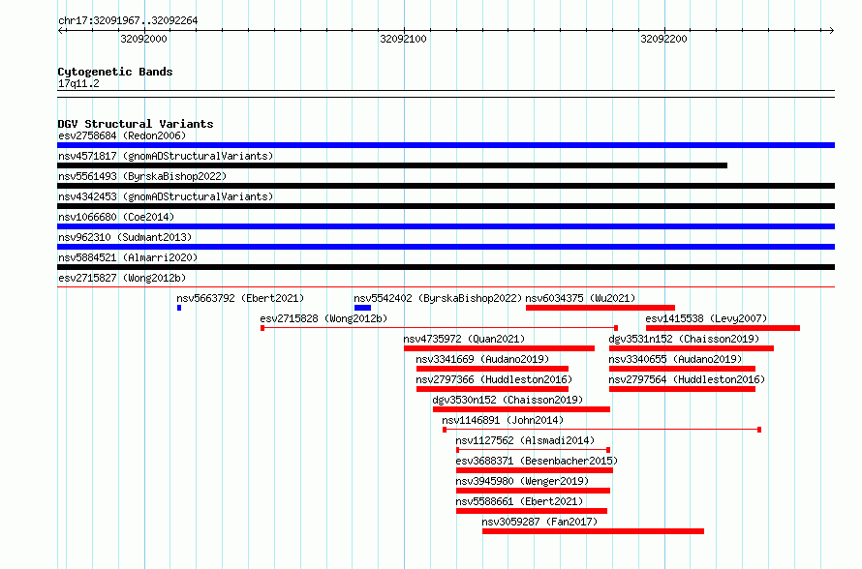The height and width of the screenshot is (569, 862).
Task: Click nsv3945980 (Wenger2019) red bar
Action: tap(534, 491)
